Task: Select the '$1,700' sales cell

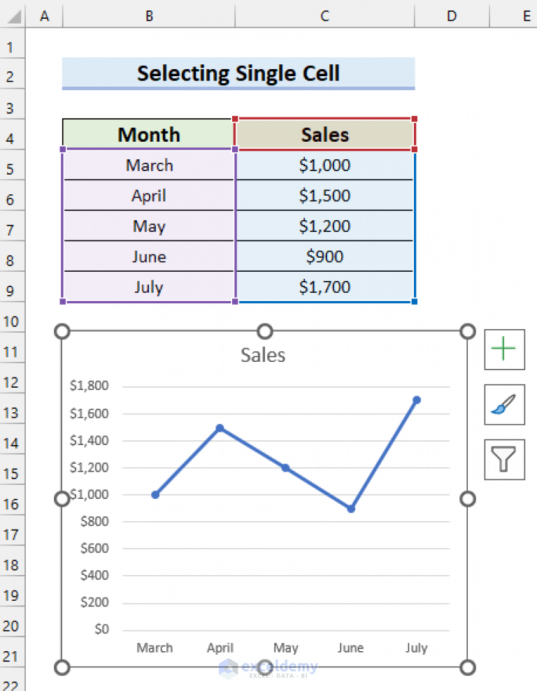Action: point(325,287)
